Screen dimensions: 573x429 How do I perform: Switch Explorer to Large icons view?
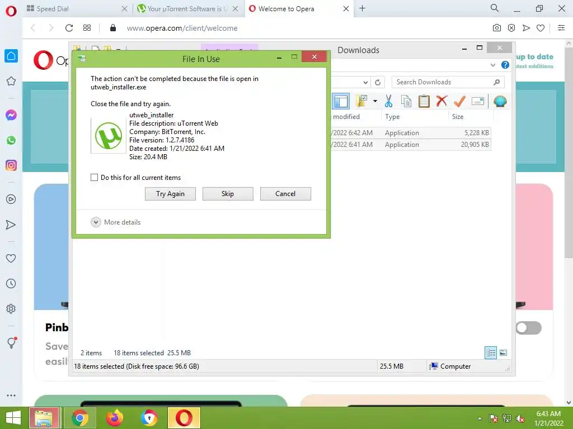pos(503,352)
